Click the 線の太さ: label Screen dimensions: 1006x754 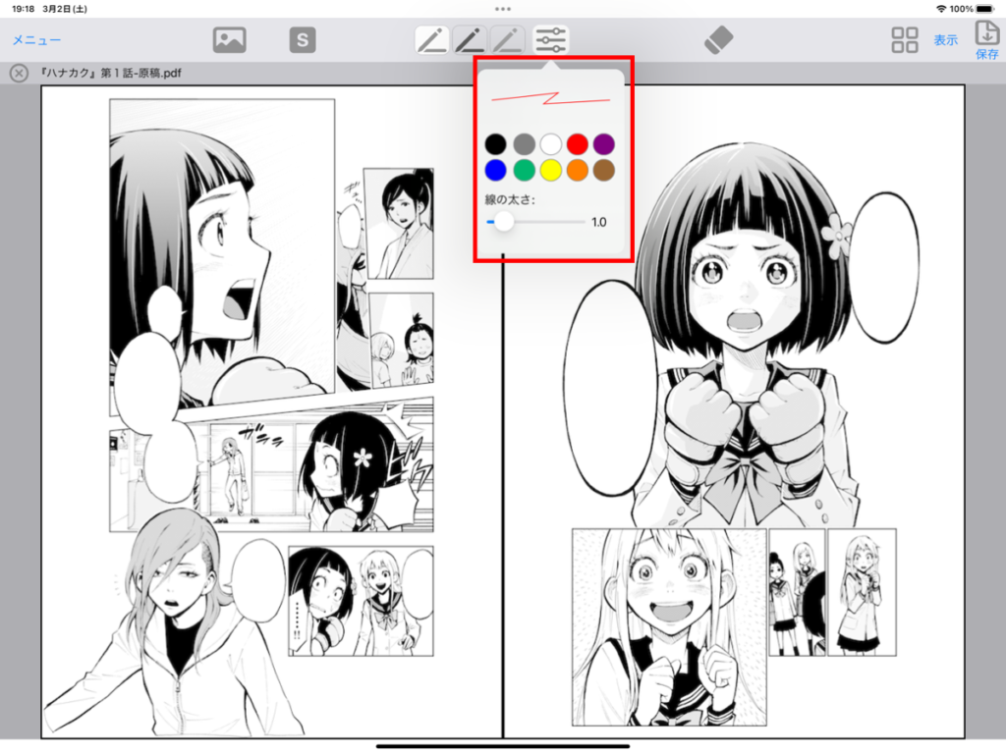tap(510, 199)
